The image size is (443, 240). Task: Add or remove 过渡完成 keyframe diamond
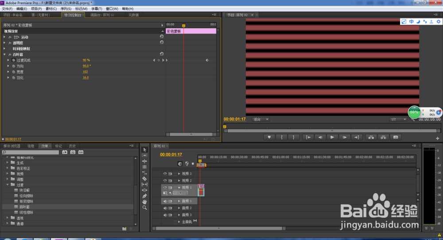click(159, 60)
